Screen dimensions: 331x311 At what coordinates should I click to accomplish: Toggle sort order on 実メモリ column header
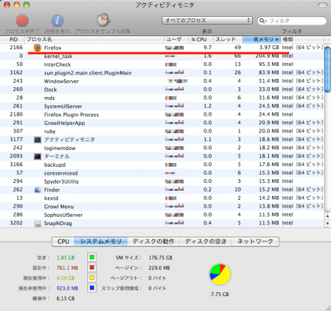pos(261,39)
